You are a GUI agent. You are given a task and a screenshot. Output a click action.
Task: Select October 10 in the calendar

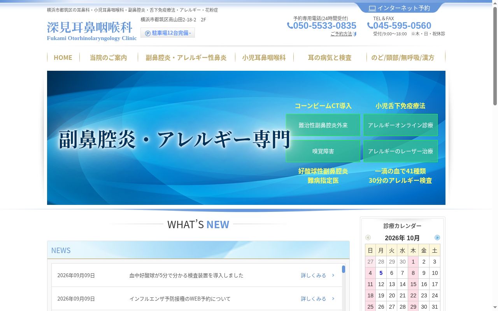point(435,273)
